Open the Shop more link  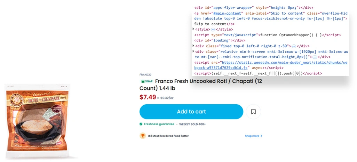pyautogui.click(x=252, y=136)
